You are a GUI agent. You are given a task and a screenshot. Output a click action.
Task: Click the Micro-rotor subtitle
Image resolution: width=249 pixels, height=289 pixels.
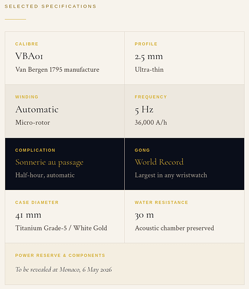(x=33, y=122)
